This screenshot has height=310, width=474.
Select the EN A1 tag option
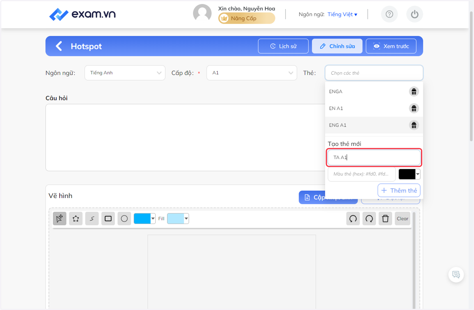coord(374,108)
